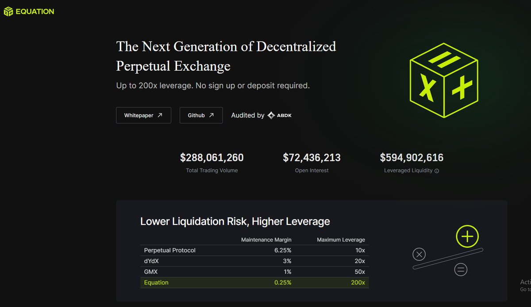This screenshot has height=307, width=531.
Task: Click the multiply circle icon
Action: click(419, 254)
